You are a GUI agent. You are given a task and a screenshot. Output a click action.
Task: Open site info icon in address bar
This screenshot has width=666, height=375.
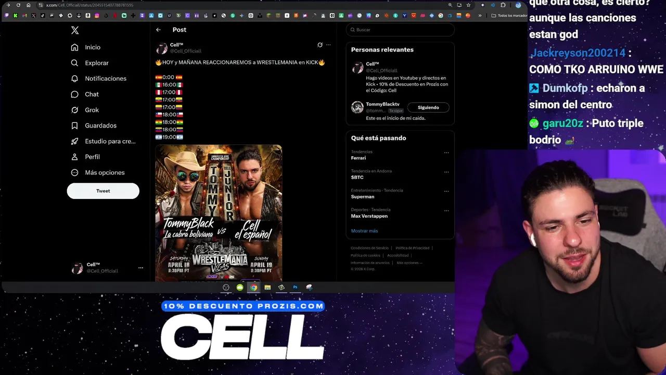(x=41, y=5)
